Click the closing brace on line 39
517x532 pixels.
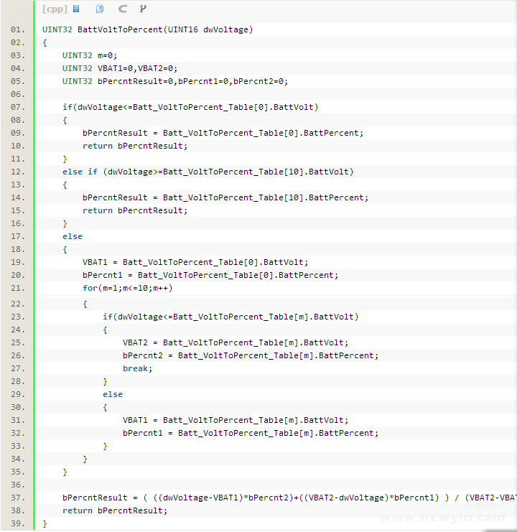[x=45, y=523]
